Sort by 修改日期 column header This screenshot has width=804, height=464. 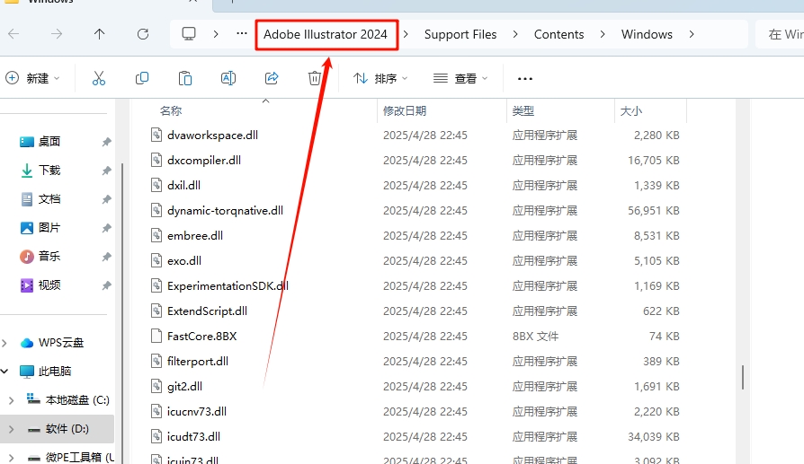(405, 111)
